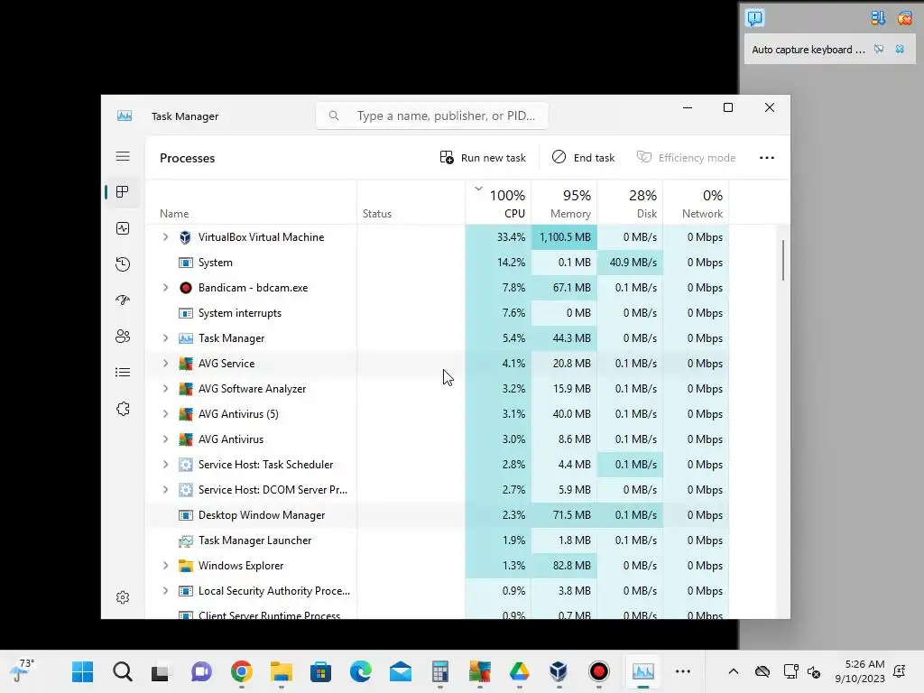Expand the AVG Service process
Screen dimensions: 924x693
(166, 364)
